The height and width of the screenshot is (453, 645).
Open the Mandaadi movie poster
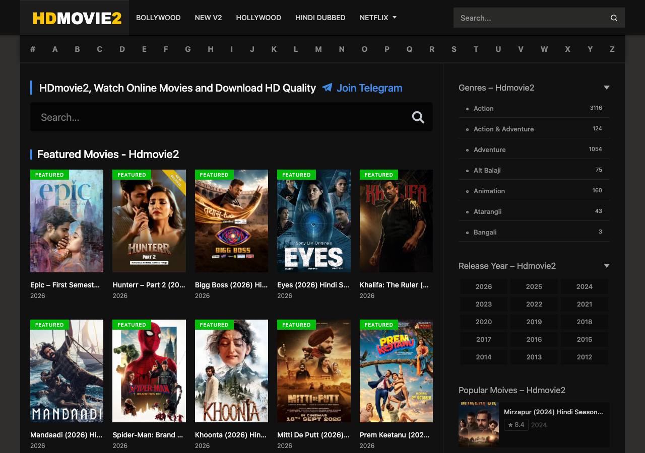pyautogui.click(x=67, y=371)
